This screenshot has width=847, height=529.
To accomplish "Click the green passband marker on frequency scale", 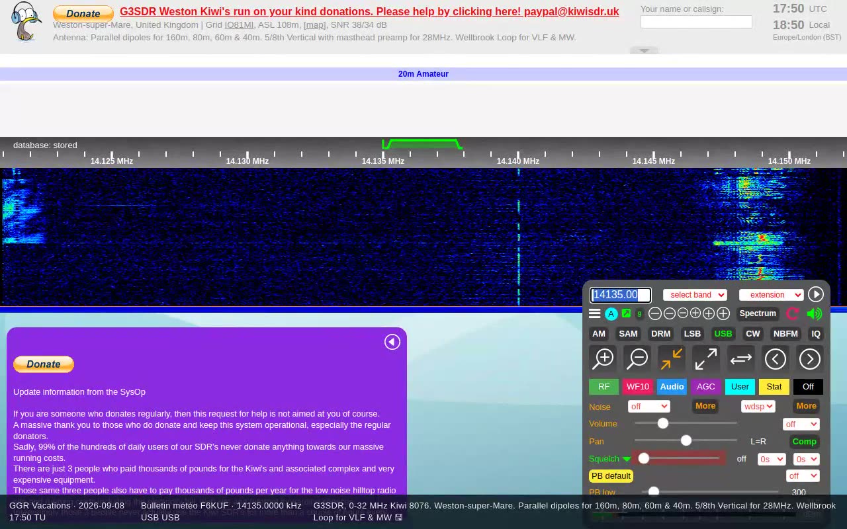I will click(x=422, y=143).
